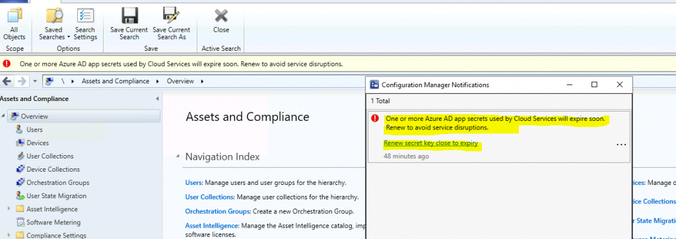
Task: Go back with the navigation Back arrow
Action: tap(7, 81)
